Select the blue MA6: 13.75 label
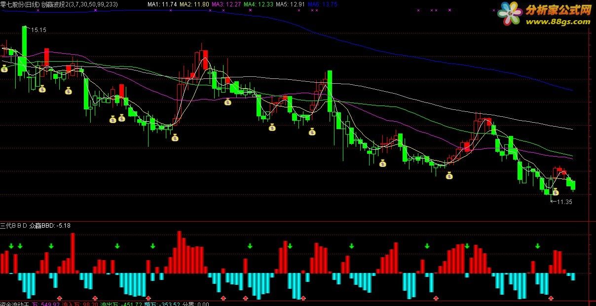 [x=322, y=4]
